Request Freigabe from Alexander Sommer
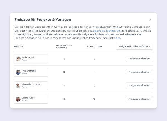The height and width of the screenshot is (121, 167). pyautogui.click(x=139, y=86)
